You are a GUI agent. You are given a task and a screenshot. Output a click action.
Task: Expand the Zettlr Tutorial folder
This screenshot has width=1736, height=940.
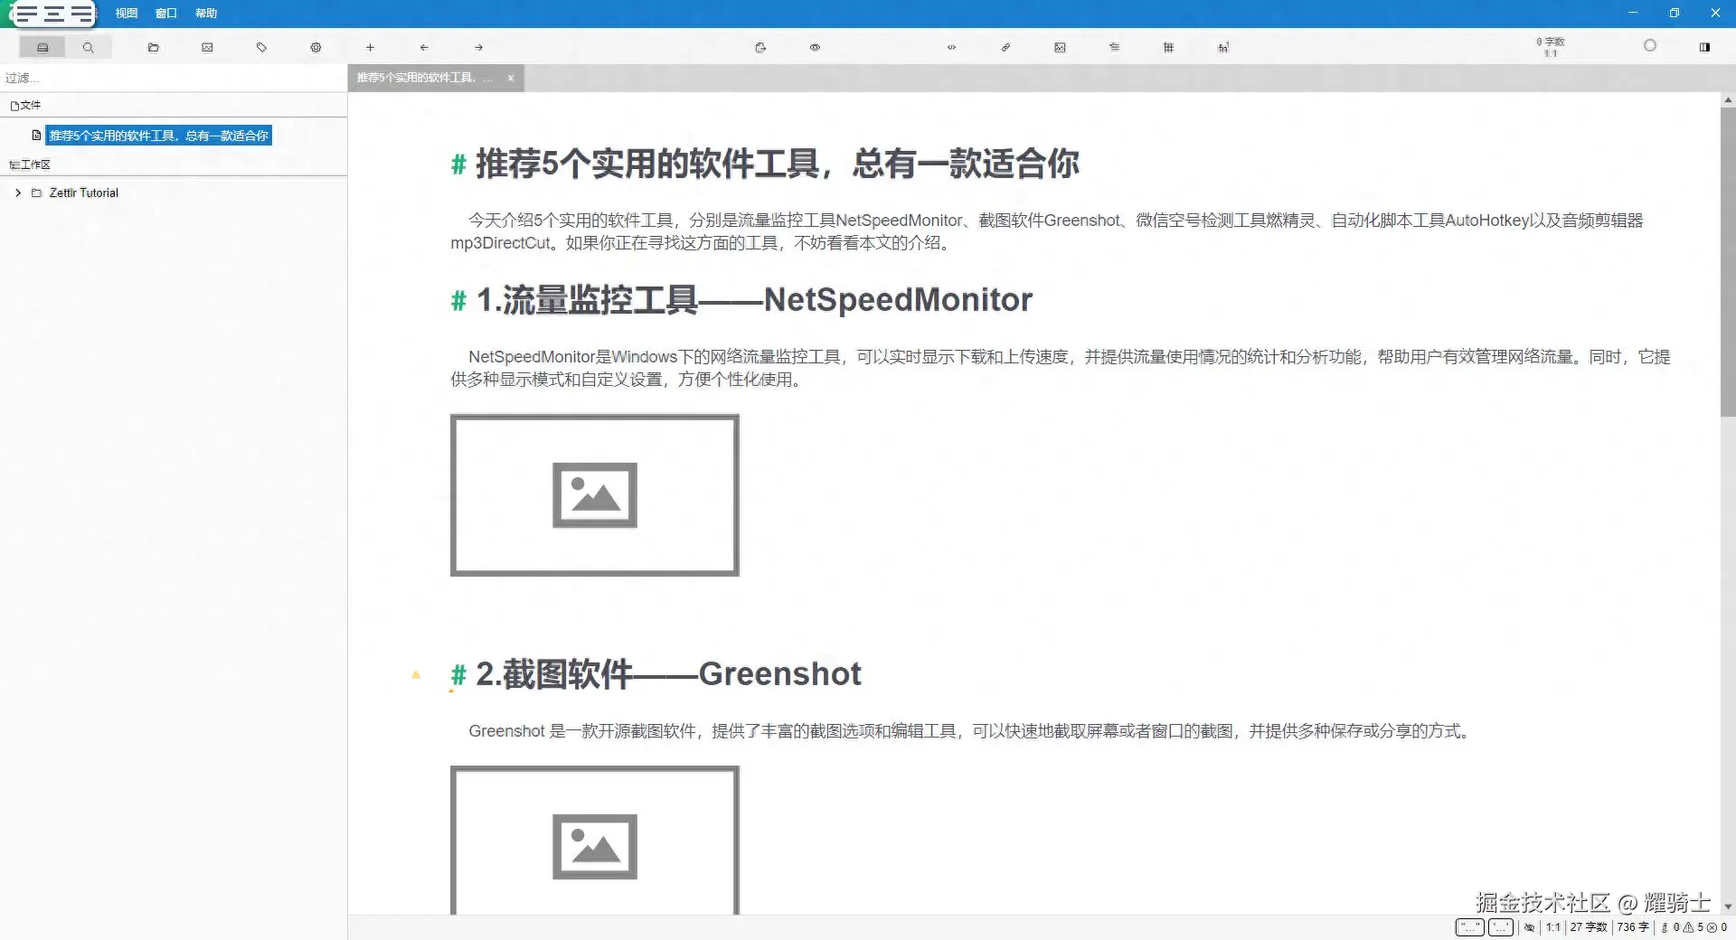[18, 193]
